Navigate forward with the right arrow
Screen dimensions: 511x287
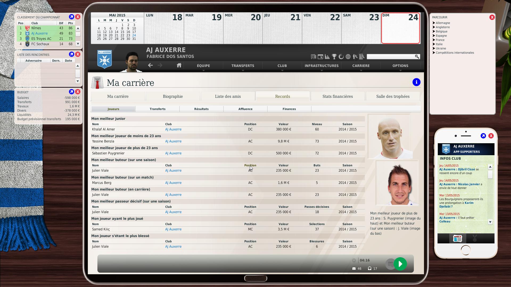160,65
